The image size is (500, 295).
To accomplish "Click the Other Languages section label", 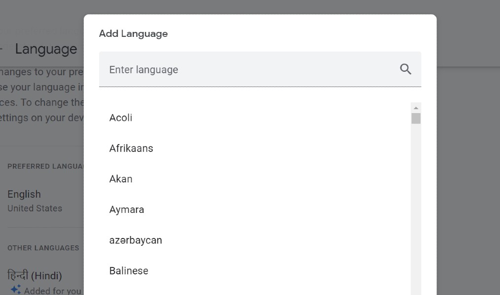I will tap(43, 248).
